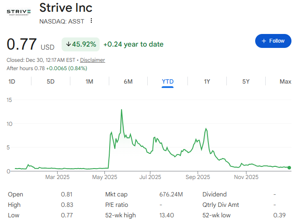Screen dimensions: 298x223
Task: Select the YTD time range tab
Action: point(168,81)
